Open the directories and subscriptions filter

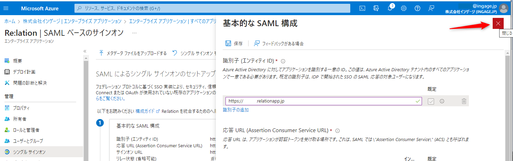[376, 8]
